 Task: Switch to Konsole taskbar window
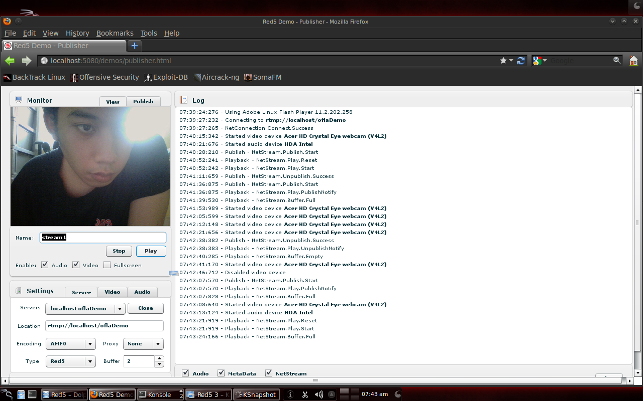pyautogui.click(x=161, y=394)
